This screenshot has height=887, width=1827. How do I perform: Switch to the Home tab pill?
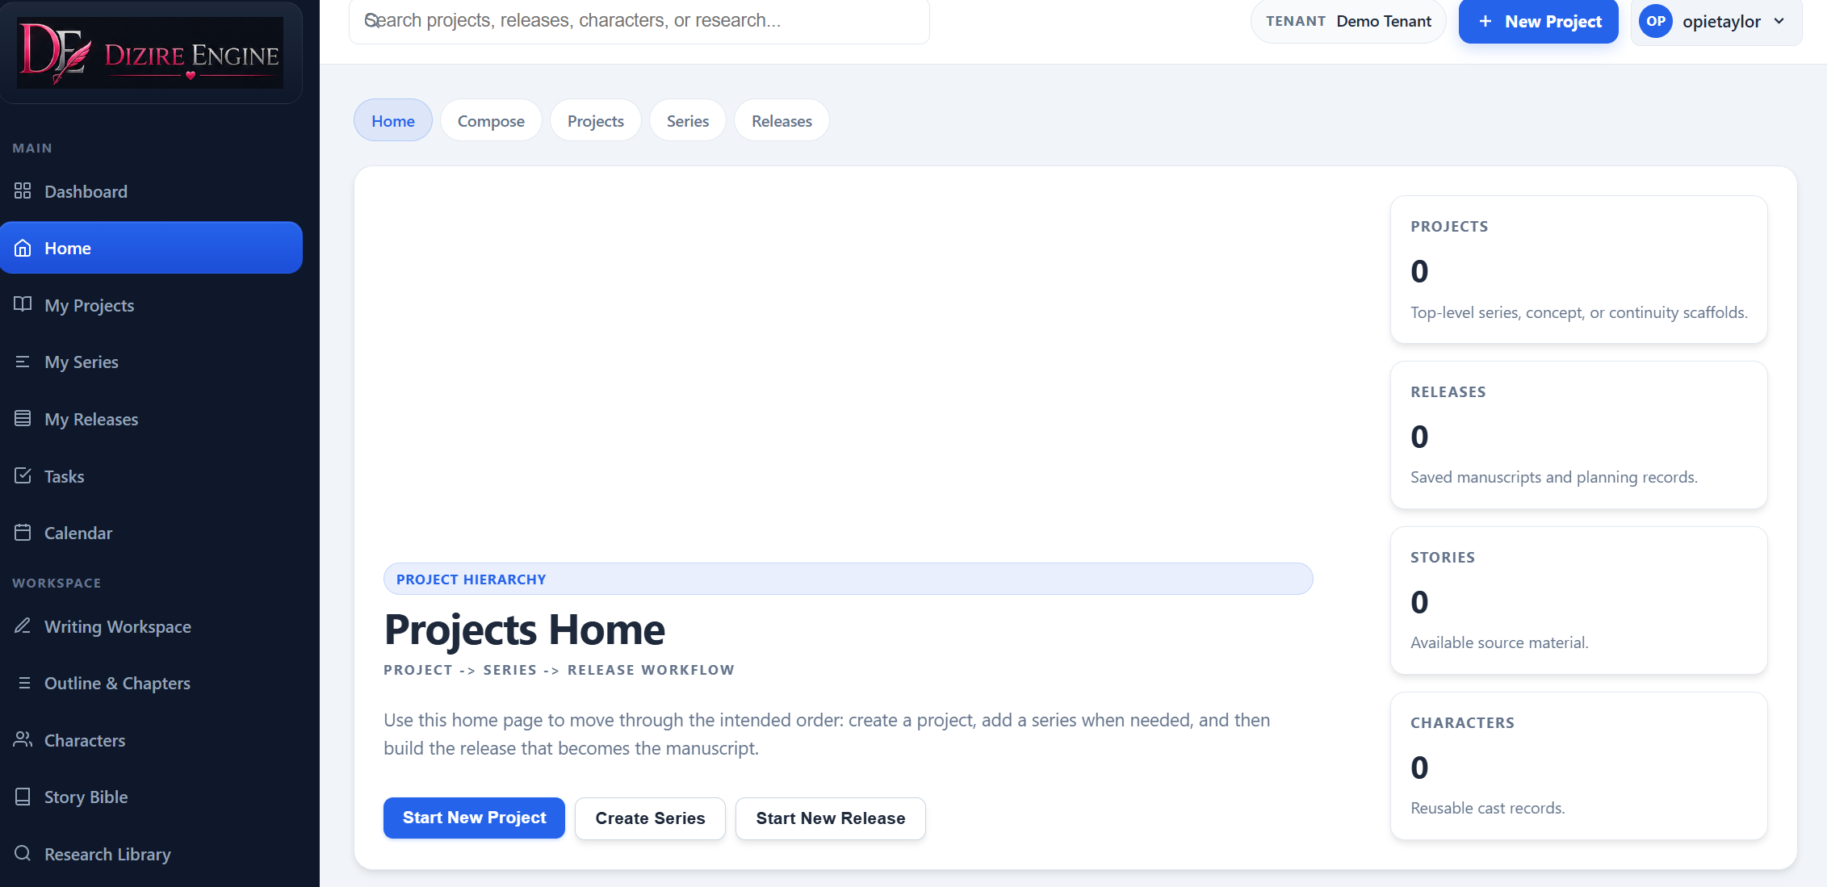(393, 120)
